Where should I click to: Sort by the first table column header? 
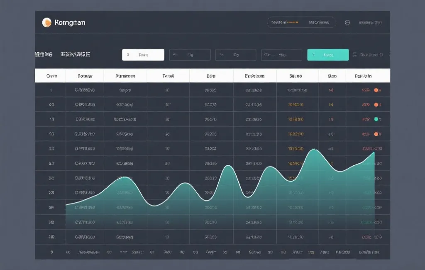51,76
